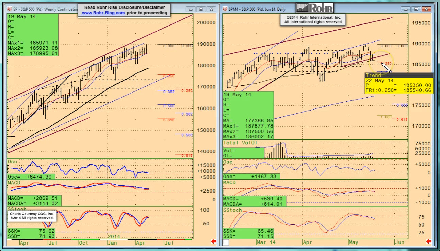Image resolution: width=440 pixels, height=251 pixels.
Task: Maximize the SP weekly continuation chart window
Action: (201, 9)
